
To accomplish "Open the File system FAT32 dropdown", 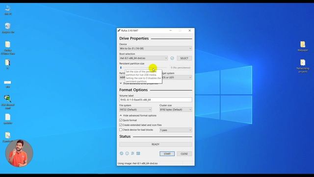I will [x=135, y=110].
